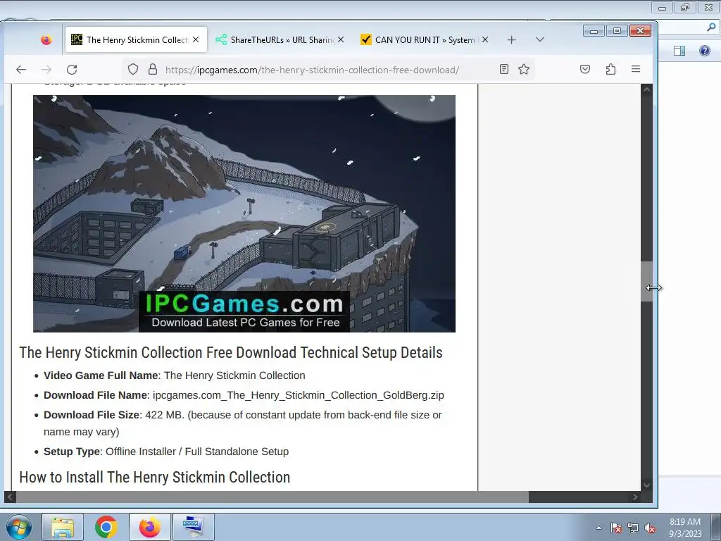The image size is (721, 541).
Task: Click the horizontal scrollbar thumb
Action: click(x=272, y=497)
